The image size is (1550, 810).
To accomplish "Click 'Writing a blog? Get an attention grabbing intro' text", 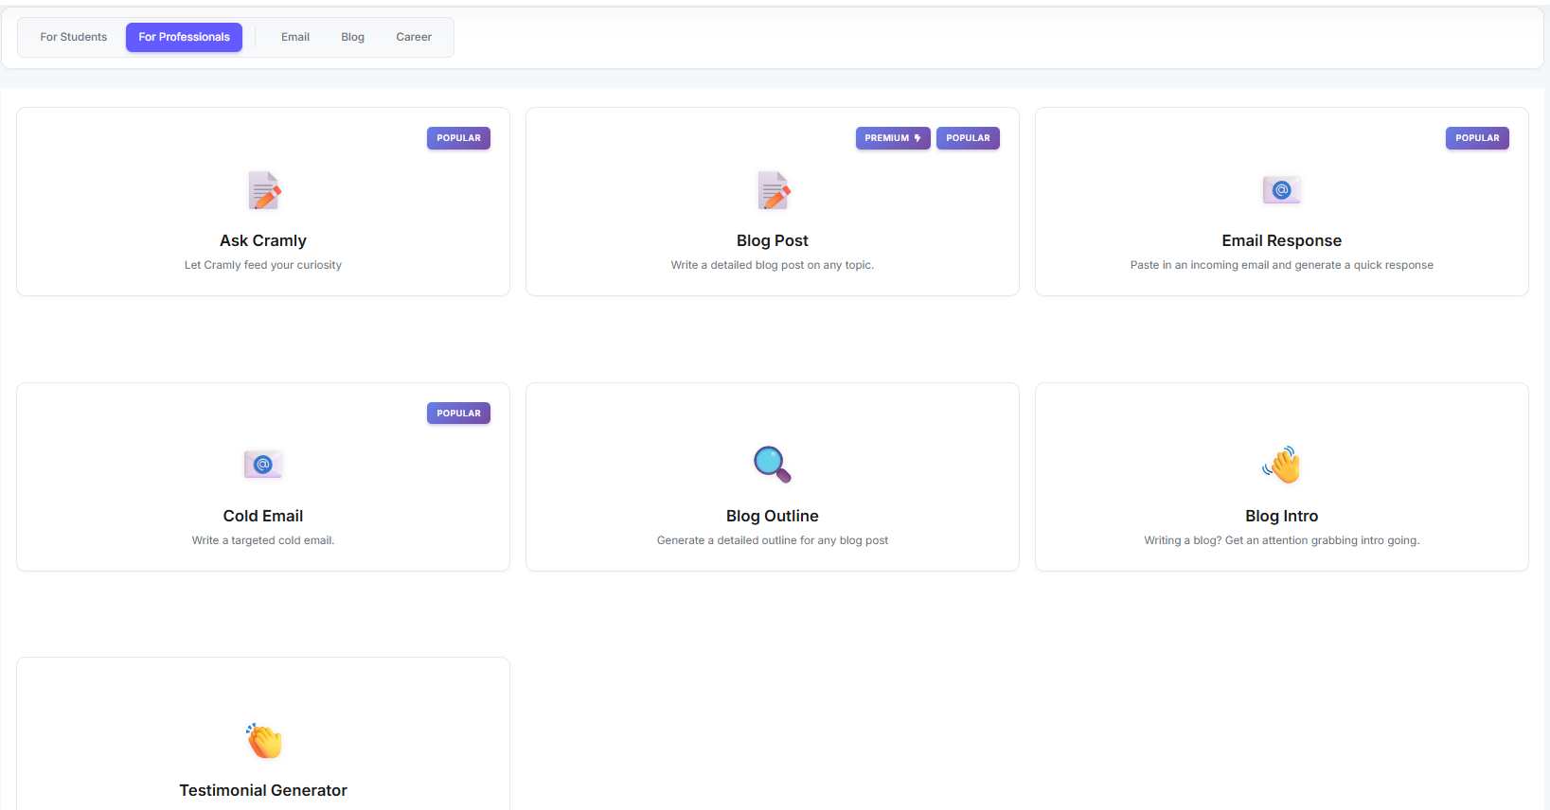I will coord(1282,540).
